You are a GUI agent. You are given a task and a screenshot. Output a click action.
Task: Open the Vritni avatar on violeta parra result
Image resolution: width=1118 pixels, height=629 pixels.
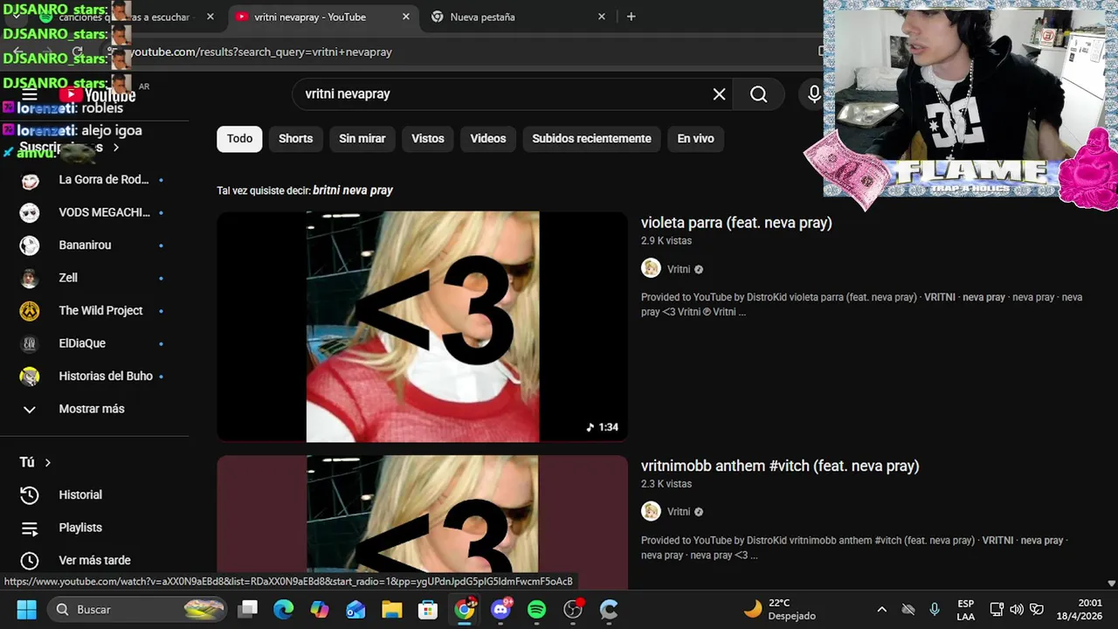[x=651, y=268]
